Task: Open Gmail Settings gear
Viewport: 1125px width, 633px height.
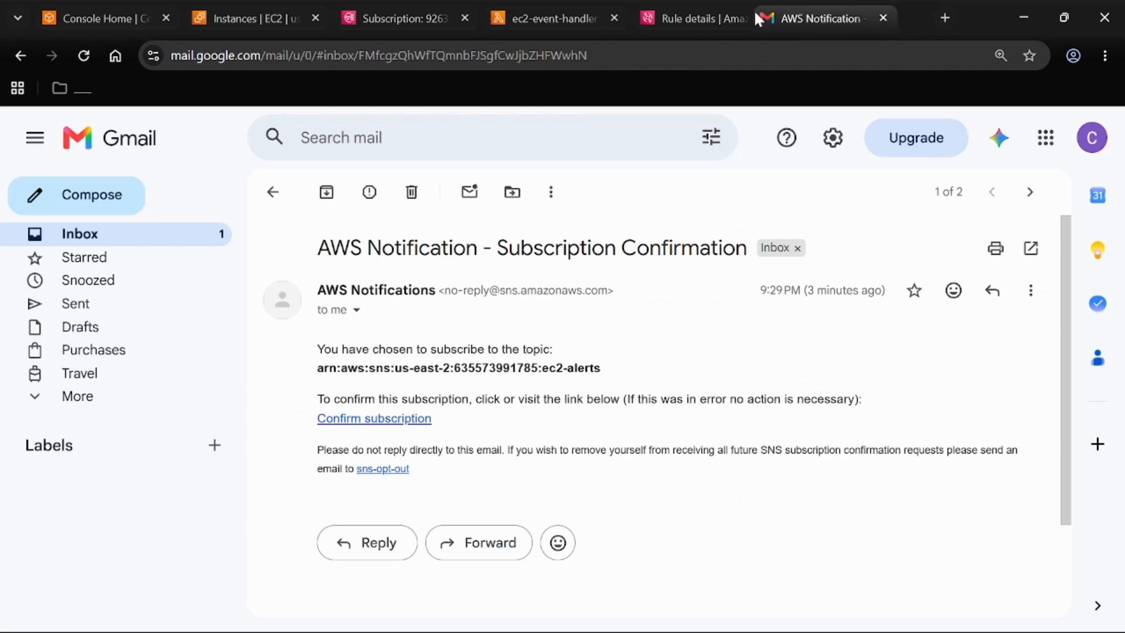Action: 833,138
